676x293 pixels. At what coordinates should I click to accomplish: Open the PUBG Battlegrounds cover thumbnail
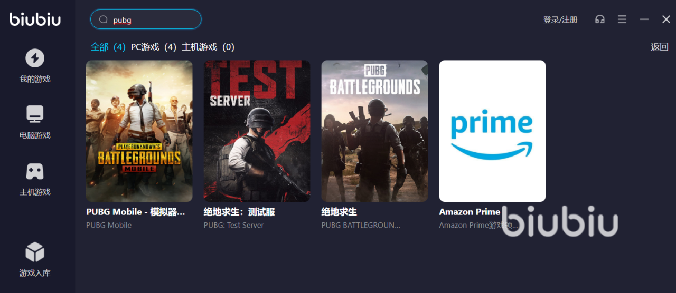(375, 131)
